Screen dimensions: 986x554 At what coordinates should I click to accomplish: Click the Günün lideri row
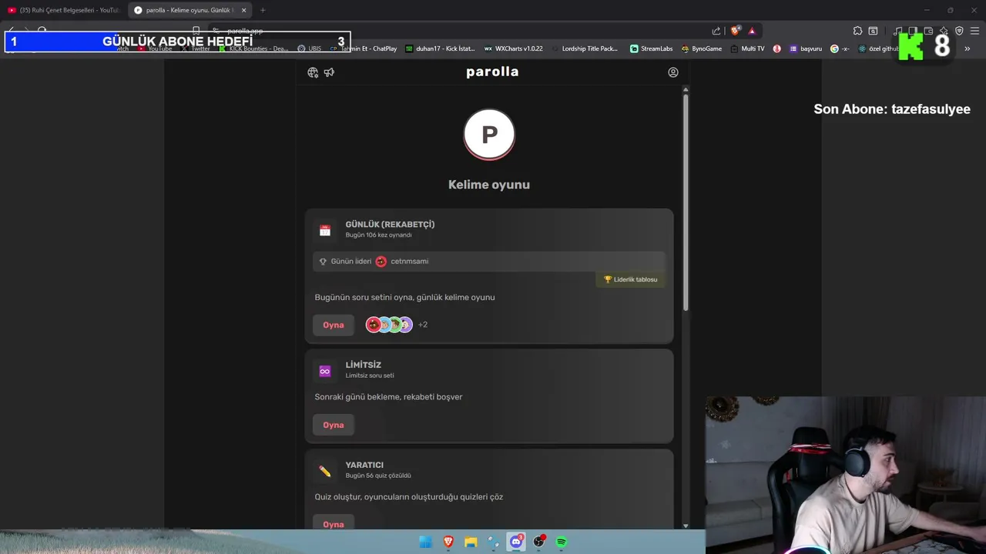coord(488,262)
